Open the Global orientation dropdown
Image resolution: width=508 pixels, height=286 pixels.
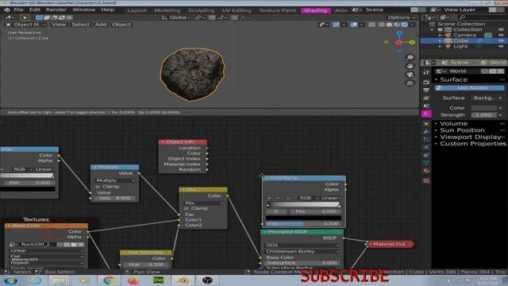[175, 17]
